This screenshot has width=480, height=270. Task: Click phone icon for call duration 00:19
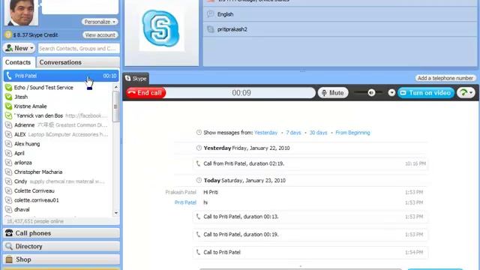tap(198, 234)
